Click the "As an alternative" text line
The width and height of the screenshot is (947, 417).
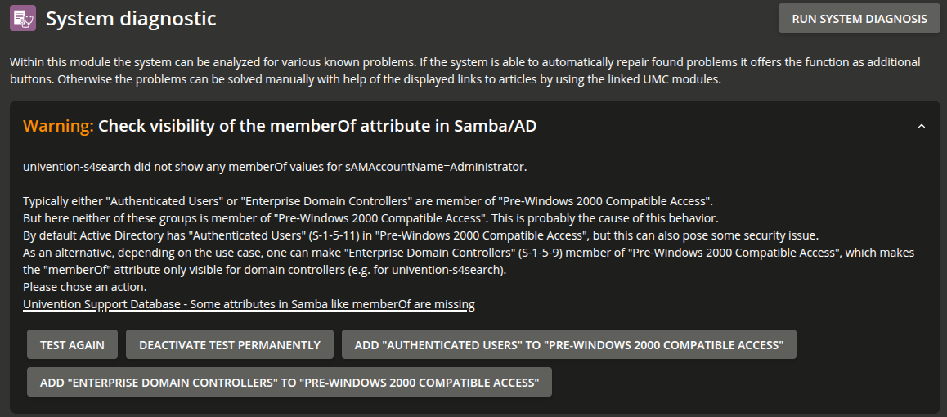(469, 253)
